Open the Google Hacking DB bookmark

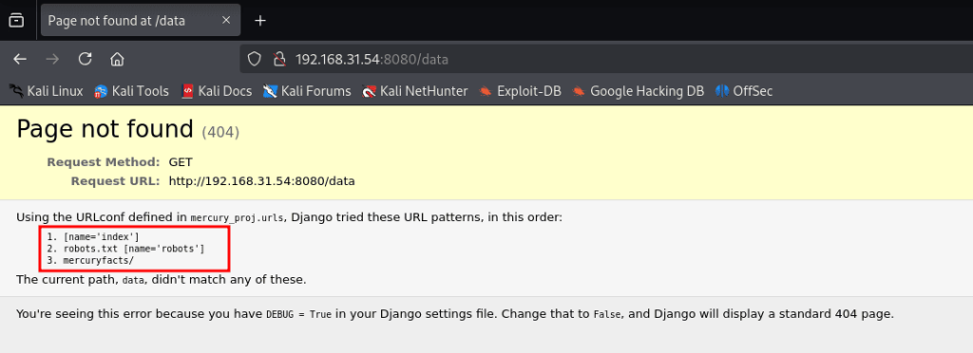point(639,92)
